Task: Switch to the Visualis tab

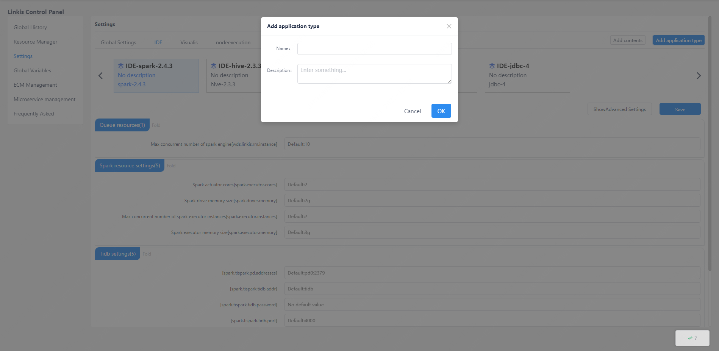Action: (x=189, y=42)
